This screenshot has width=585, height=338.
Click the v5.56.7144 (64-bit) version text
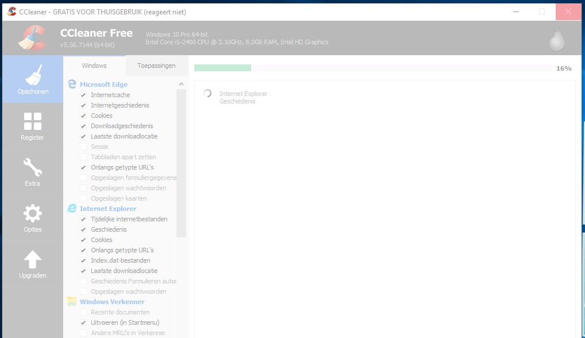[x=87, y=45]
